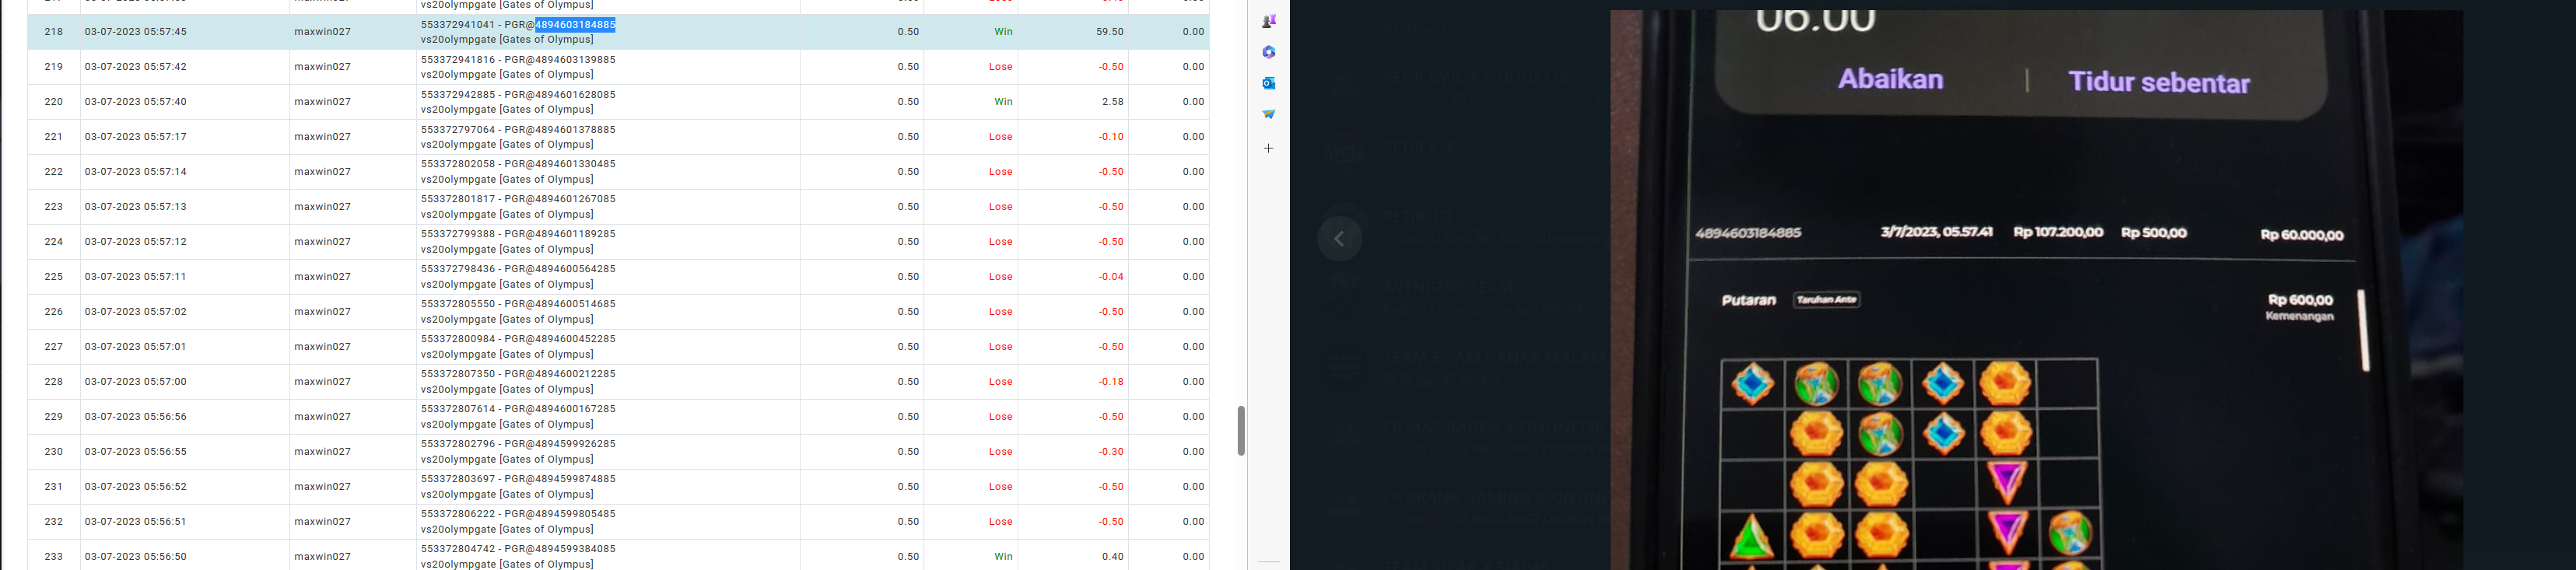The width and height of the screenshot is (2576, 570).
Task: Open the Drop paper-plane sidebar icon
Action: pos(1268,114)
